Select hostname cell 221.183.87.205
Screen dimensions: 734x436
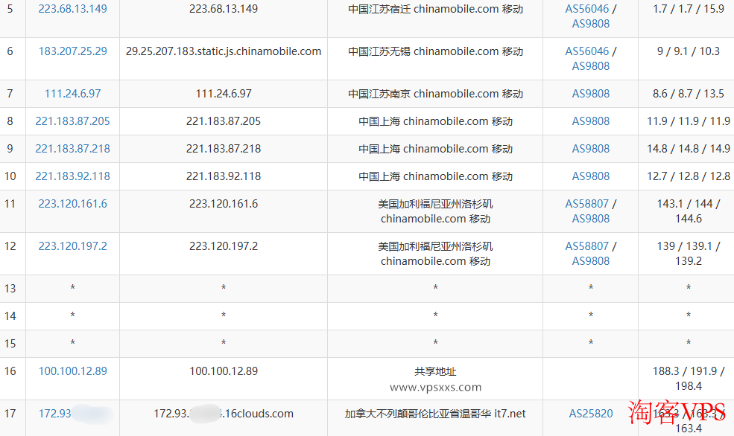[x=224, y=121]
